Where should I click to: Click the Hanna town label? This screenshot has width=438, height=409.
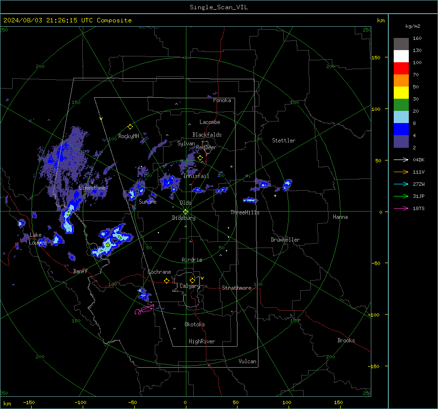(x=340, y=217)
